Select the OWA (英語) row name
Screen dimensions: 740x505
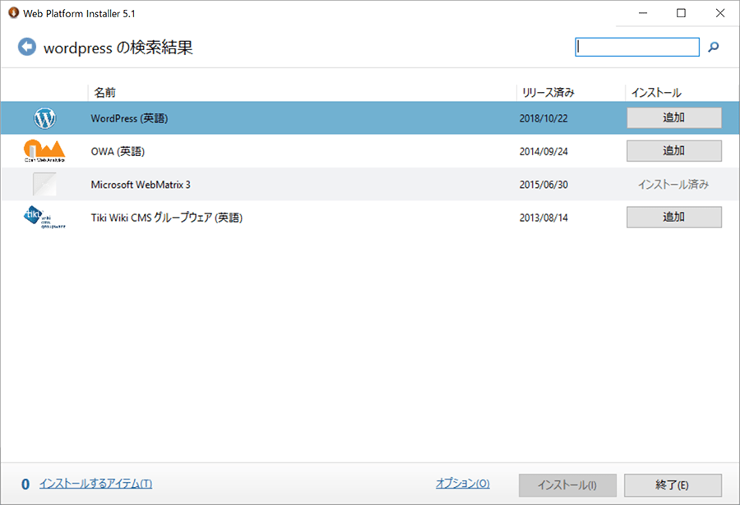coord(118,151)
